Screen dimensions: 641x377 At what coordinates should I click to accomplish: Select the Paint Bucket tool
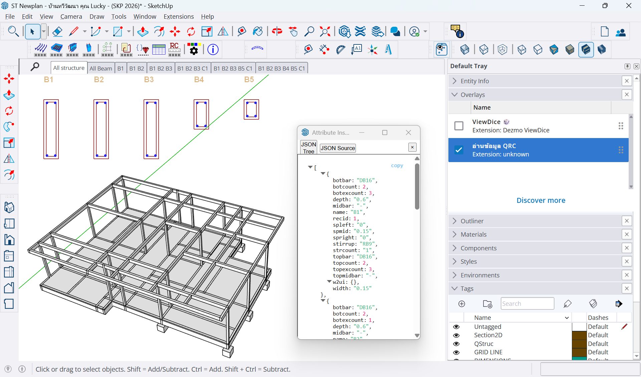click(x=258, y=32)
